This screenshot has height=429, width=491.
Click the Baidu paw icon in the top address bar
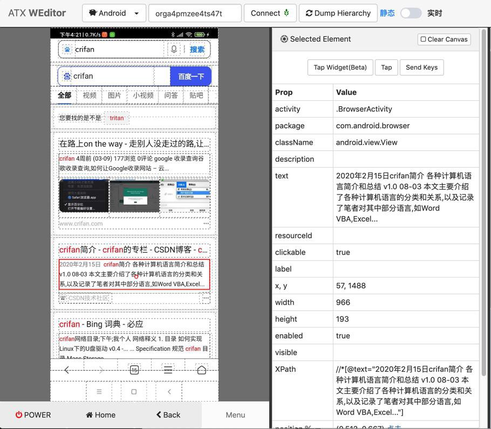pyautogui.click(x=67, y=50)
